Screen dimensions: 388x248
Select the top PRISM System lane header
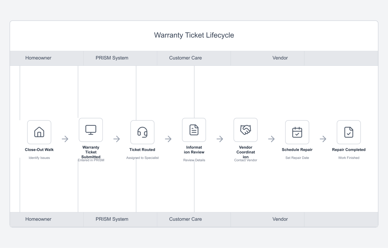click(112, 58)
